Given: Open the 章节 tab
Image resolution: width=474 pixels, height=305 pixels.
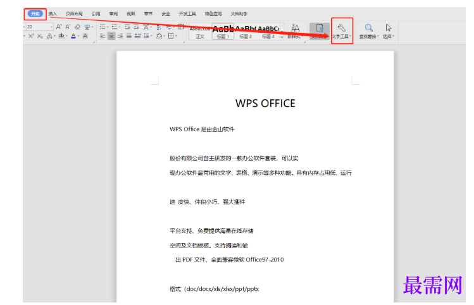Looking at the screenshot, I should 148,14.
